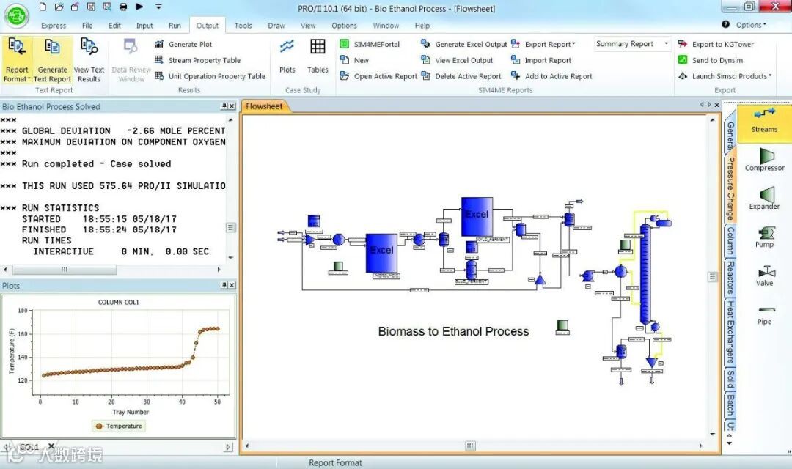
Task: Click Generate Plot in Results group
Action: click(x=183, y=45)
